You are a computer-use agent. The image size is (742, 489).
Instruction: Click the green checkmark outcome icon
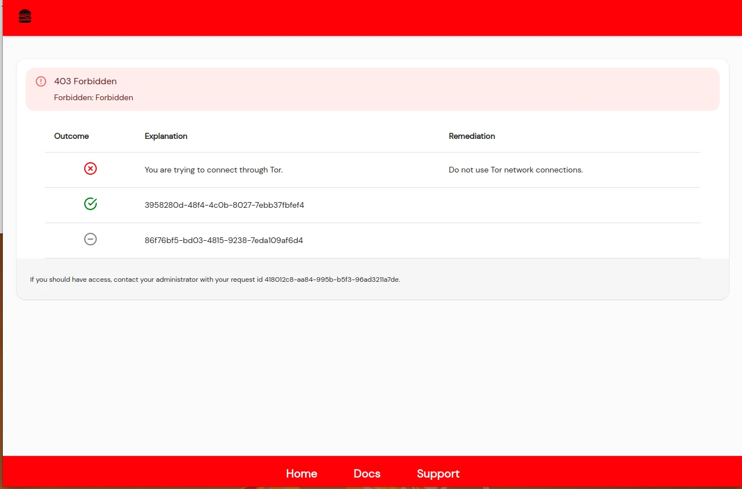[x=90, y=204]
